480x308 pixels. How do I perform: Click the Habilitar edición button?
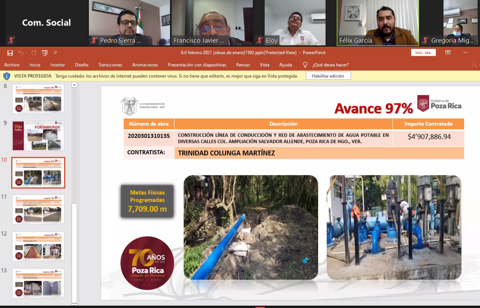328,76
